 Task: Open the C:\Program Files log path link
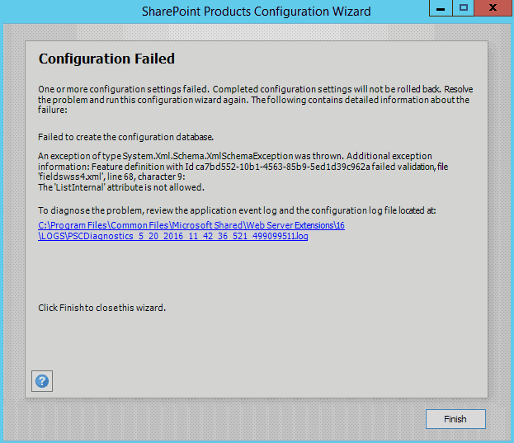point(191,225)
